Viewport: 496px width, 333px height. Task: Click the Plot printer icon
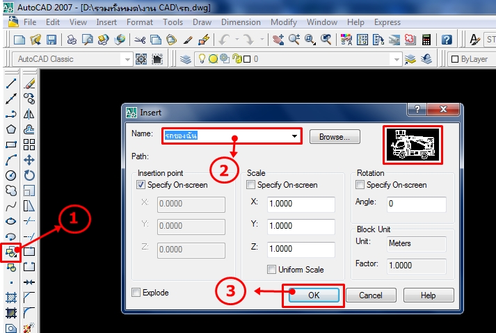tap(72, 40)
